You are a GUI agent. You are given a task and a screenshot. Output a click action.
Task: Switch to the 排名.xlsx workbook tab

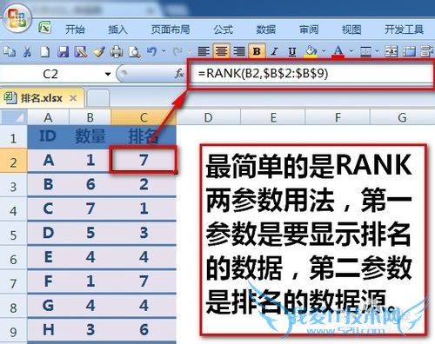(x=43, y=98)
